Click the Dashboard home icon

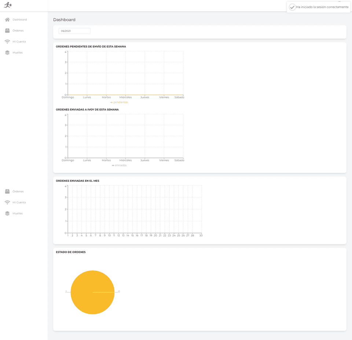point(7,20)
